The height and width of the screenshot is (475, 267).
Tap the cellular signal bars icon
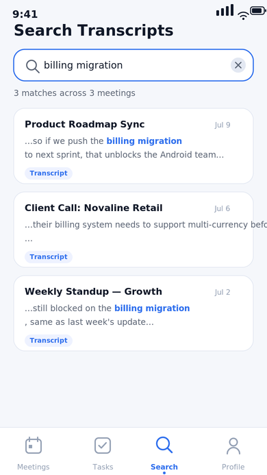225,10
